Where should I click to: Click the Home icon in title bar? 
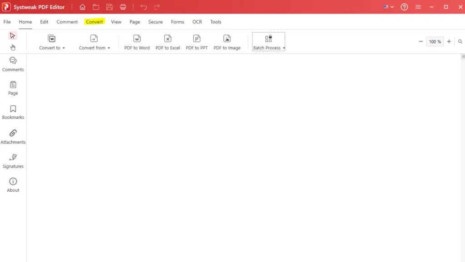83,7
